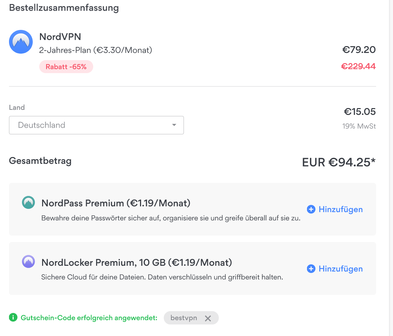393x336 pixels.
Task: Click the green info icon near Gutschein-Code
Action: pyautogui.click(x=13, y=317)
